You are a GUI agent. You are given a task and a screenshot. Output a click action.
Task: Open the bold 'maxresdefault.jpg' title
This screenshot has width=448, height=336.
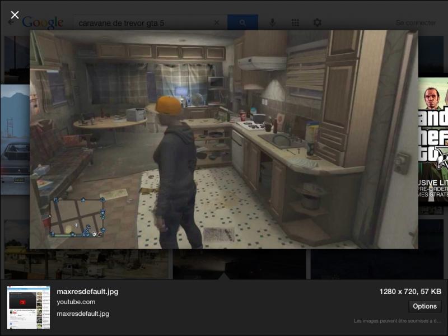(x=87, y=292)
